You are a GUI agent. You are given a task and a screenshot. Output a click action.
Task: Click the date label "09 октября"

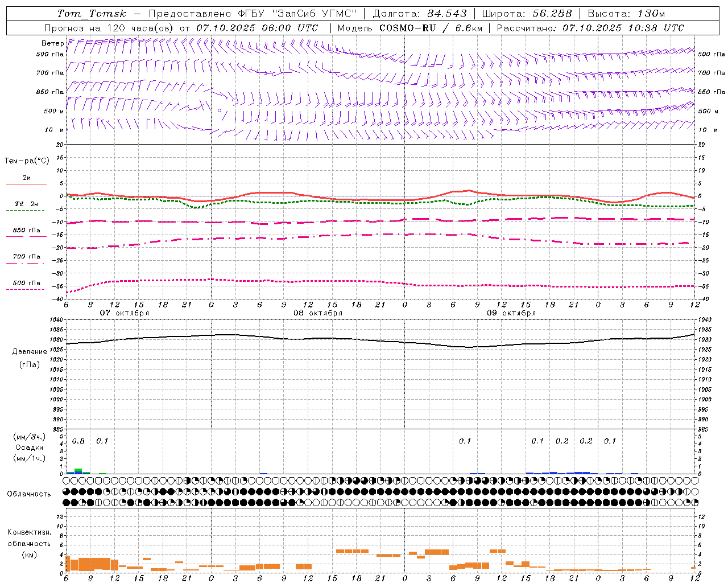pos(511,313)
